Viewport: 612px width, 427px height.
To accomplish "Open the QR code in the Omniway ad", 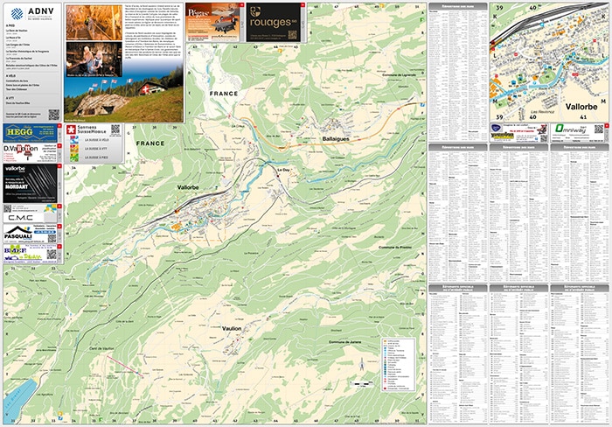I will [x=599, y=129].
